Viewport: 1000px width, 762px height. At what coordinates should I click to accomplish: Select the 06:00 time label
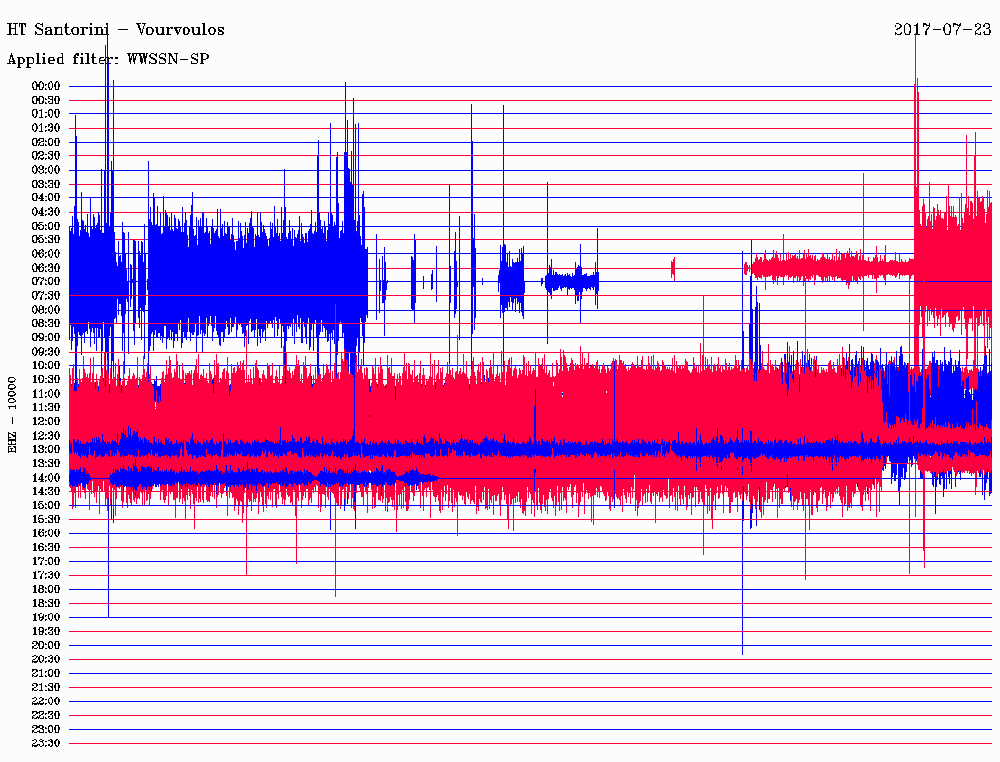pyautogui.click(x=46, y=254)
